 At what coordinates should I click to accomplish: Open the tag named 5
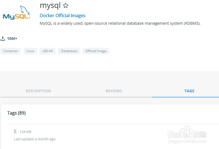(x=15, y=132)
